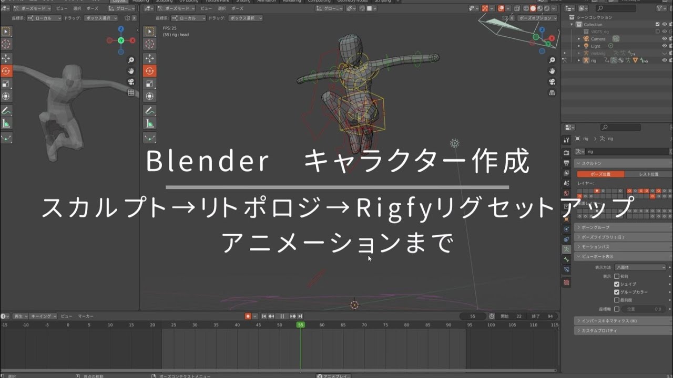Enable the 座標軸 checkbox

[617, 309]
